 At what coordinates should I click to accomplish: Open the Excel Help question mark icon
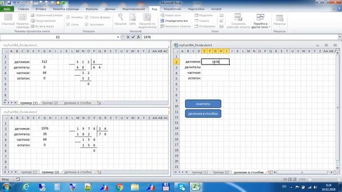339,9
